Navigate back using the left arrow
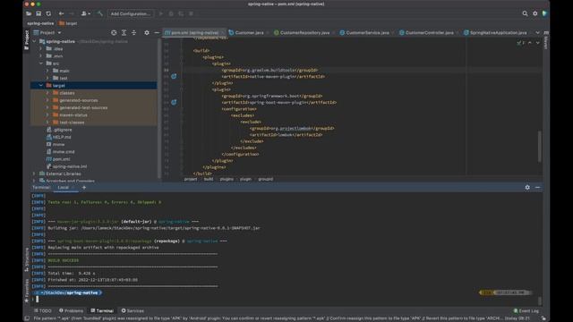Image resolution: width=573 pixels, height=322 pixels. 62,13
